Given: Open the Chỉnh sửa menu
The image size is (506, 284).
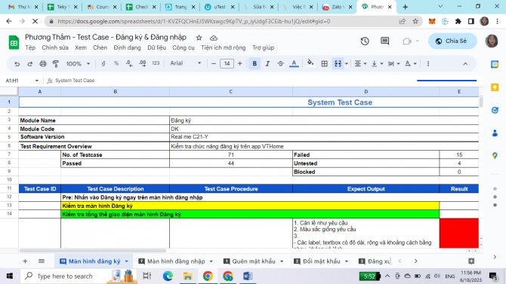Looking at the screenshot, I should pyautogui.click(x=55, y=47).
